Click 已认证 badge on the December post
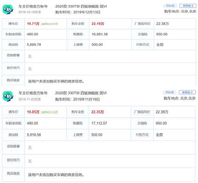Image resolution: width=198 pixels, height=183 pixels. click(170, 6)
